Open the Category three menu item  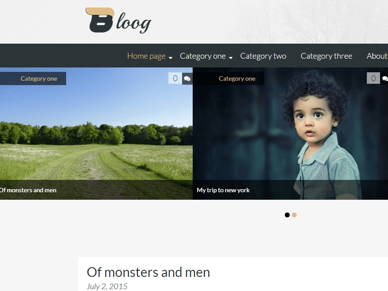click(x=326, y=56)
